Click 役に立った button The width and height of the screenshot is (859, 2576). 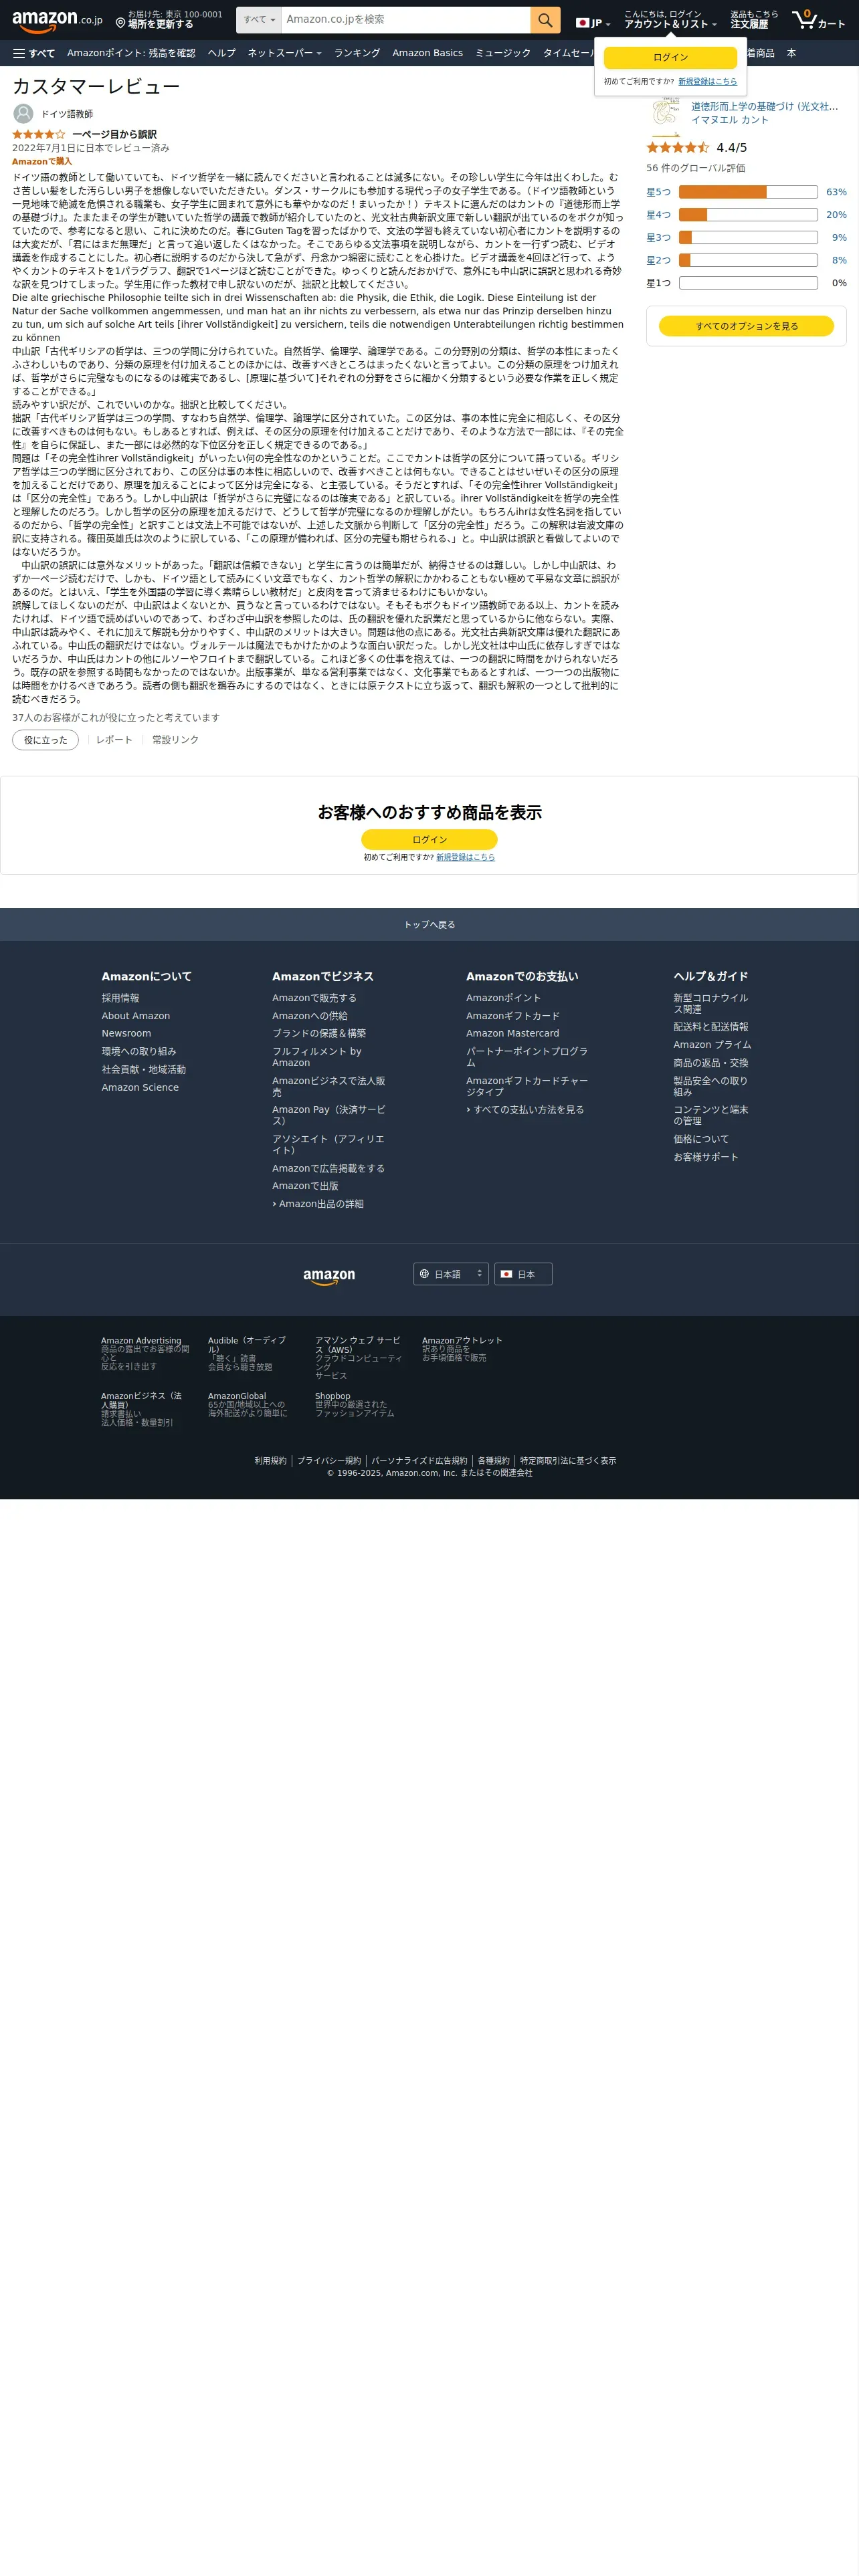click(45, 740)
